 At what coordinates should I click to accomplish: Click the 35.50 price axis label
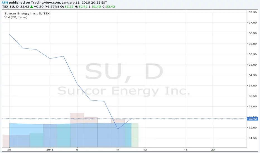(x=253, y=54)
